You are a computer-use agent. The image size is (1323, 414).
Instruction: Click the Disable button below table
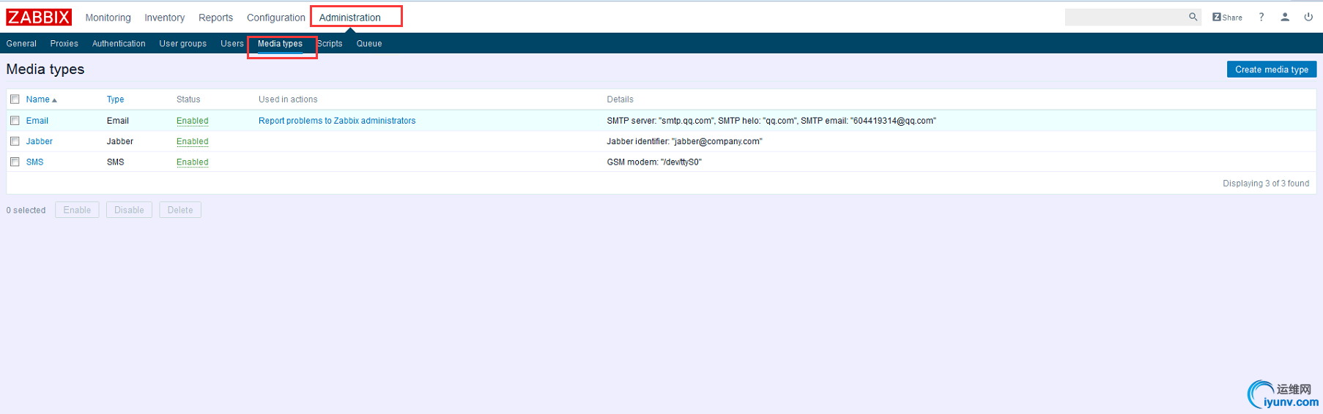pyautogui.click(x=129, y=210)
